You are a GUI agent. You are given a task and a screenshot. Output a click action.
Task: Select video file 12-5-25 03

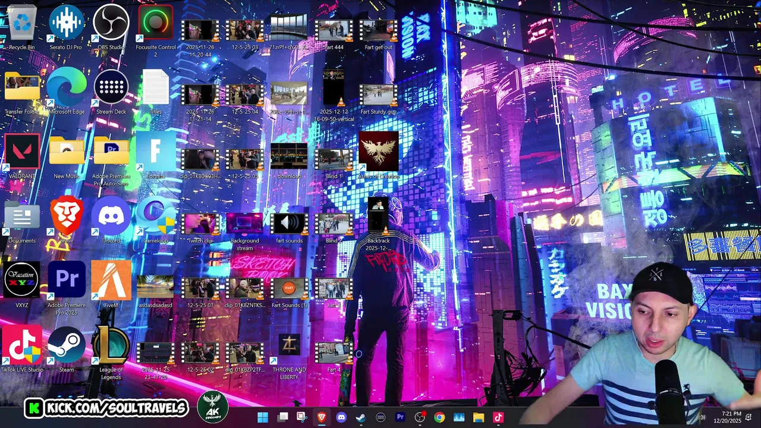(x=244, y=35)
